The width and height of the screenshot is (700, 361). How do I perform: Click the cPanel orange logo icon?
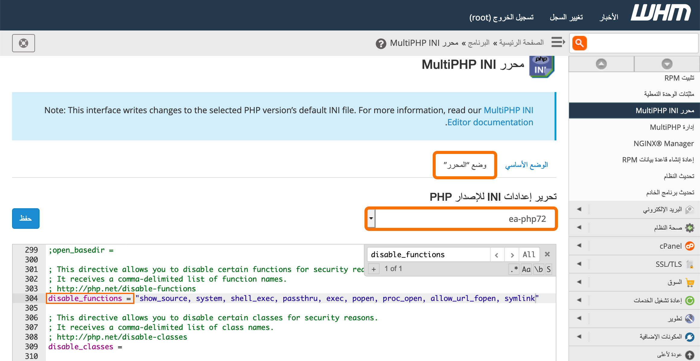[690, 246]
